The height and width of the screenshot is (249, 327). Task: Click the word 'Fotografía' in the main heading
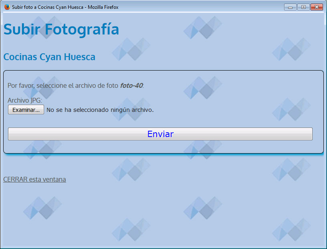(82, 30)
